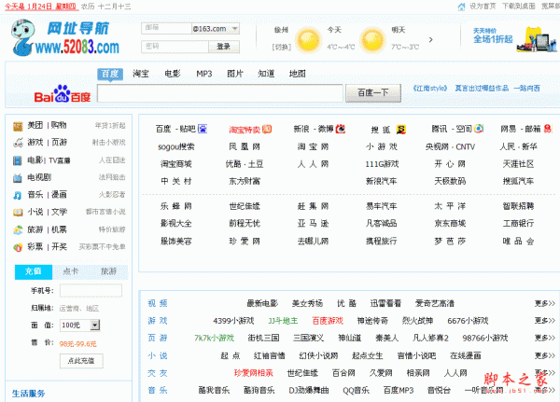This screenshot has width=560, height=402.
Task: Open the 酷我音乐 link
Action: click(214, 391)
